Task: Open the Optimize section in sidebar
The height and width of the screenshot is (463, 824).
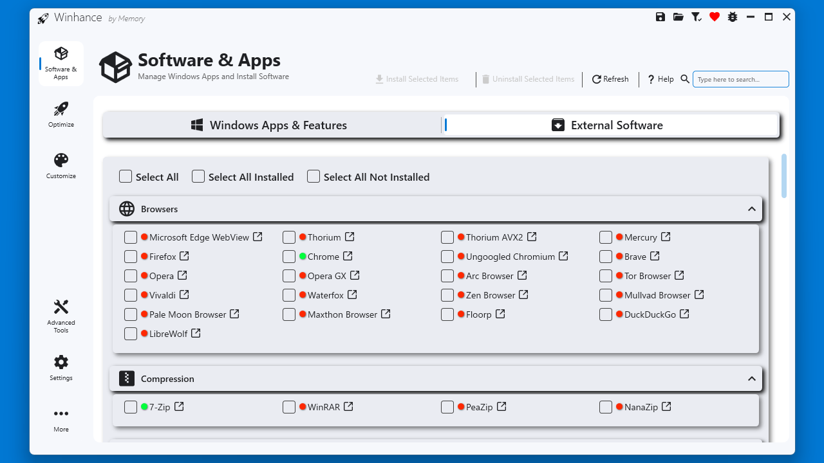Action: coord(61,114)
